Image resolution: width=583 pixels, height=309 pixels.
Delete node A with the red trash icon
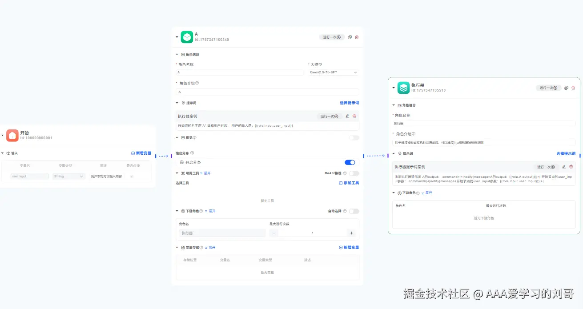point(357,37)
